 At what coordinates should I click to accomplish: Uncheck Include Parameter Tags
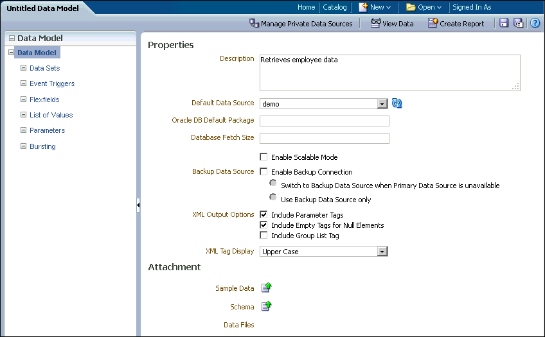pos(264,214)
